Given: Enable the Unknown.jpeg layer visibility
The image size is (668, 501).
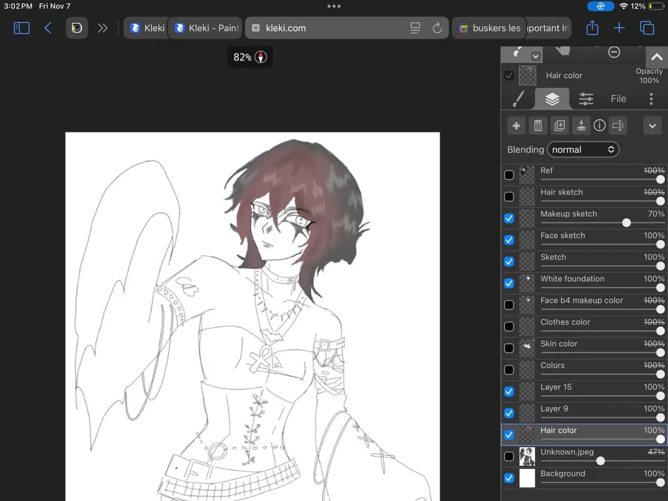Looking at the screenshot, I should coord(509,457).
